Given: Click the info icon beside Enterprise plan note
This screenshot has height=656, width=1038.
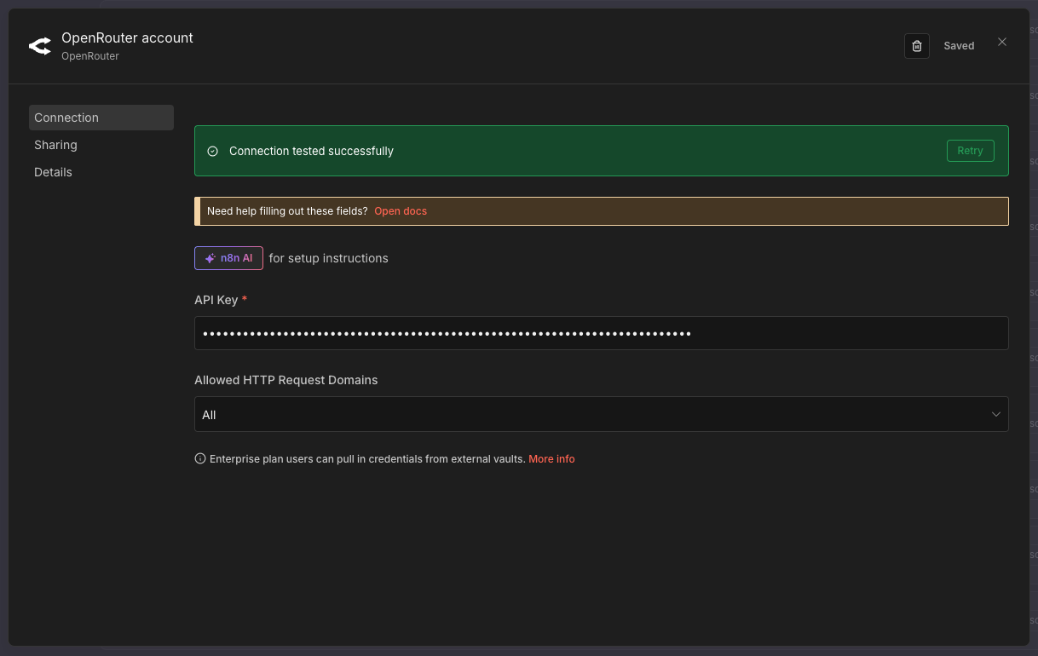Looking at the screenshot, I should point(200,458).
